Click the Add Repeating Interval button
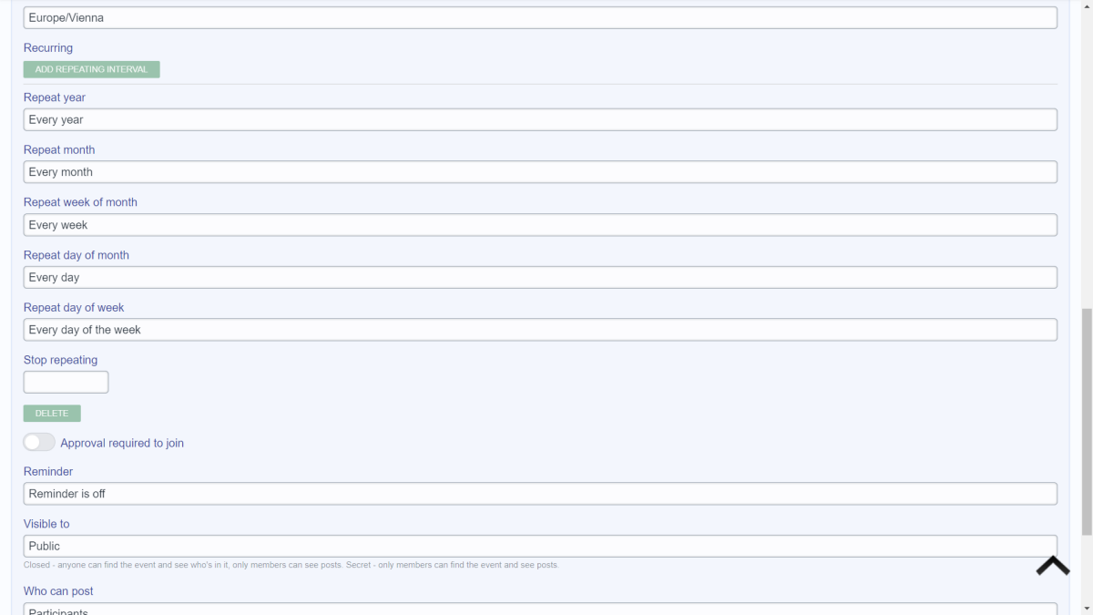Screen dimensions: 1093x615 click(91, 69)
